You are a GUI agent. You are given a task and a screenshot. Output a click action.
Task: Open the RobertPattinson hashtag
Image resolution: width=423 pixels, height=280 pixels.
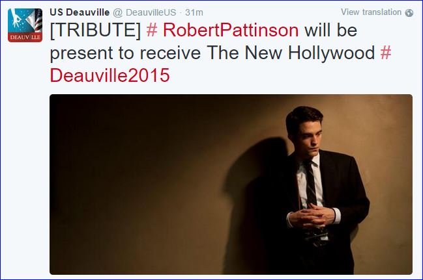pyautogui.click(x=222, y=30)
